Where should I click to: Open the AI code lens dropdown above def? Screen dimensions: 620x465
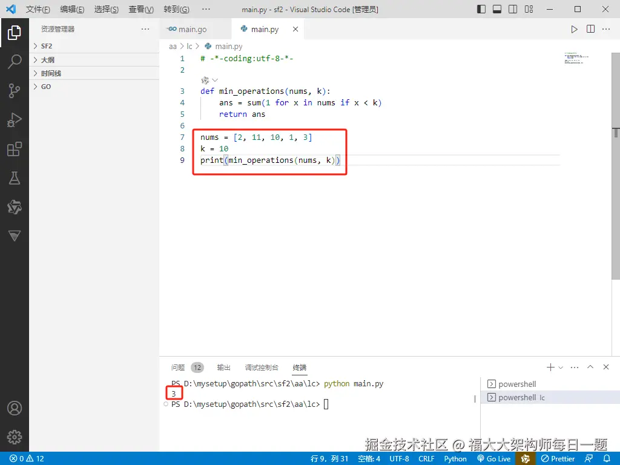209,81
